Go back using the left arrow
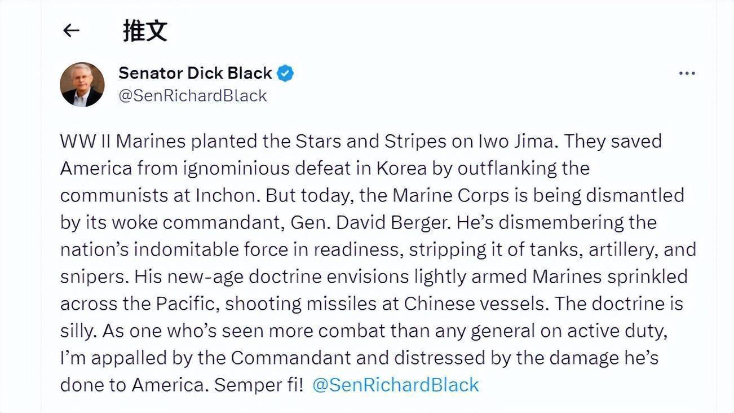Viewport: 734px width, 413px height. pyautogui.click(x=71, y=30)
